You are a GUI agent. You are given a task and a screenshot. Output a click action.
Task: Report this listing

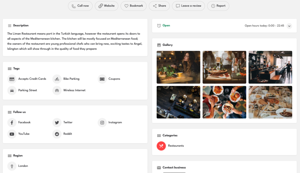coord(218,6)
